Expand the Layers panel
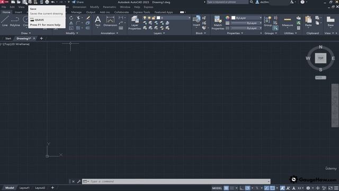Image resolution: width=339 pixels, height=191 pixels. 159,33
